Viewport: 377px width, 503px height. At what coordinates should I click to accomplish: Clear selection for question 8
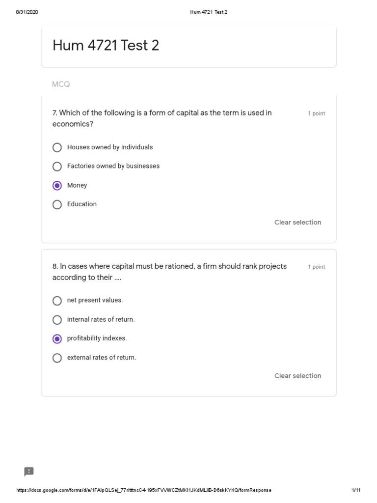coord(297,376)
